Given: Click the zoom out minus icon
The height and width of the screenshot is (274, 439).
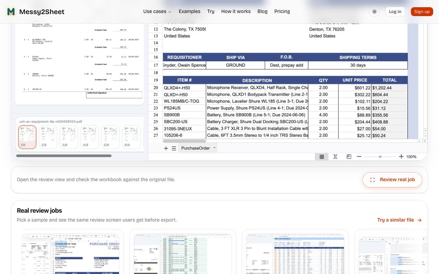Looking at the screenshot, I should click(x=359, y=157).
